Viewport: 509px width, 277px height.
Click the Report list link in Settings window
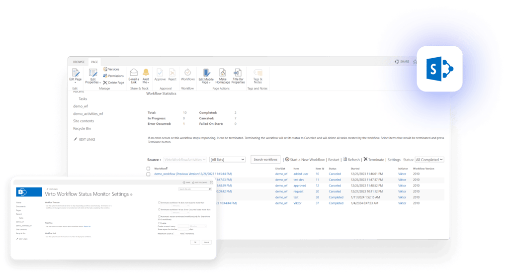click(87, 226)
